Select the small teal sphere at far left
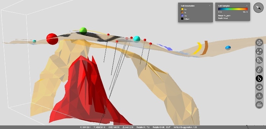 35,41
